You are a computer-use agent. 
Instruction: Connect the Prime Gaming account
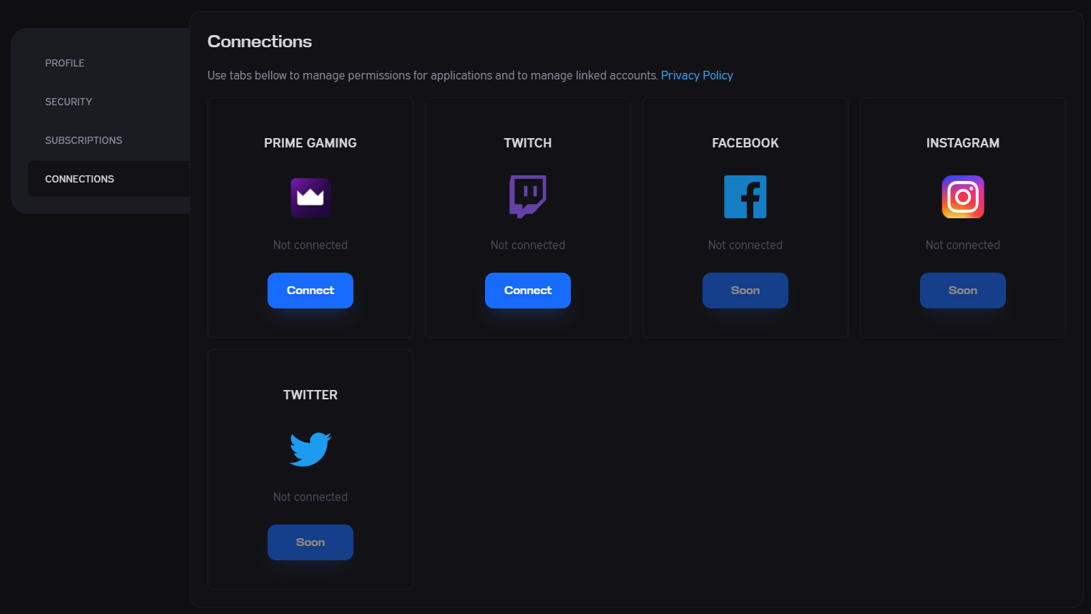tap(310, 291)
